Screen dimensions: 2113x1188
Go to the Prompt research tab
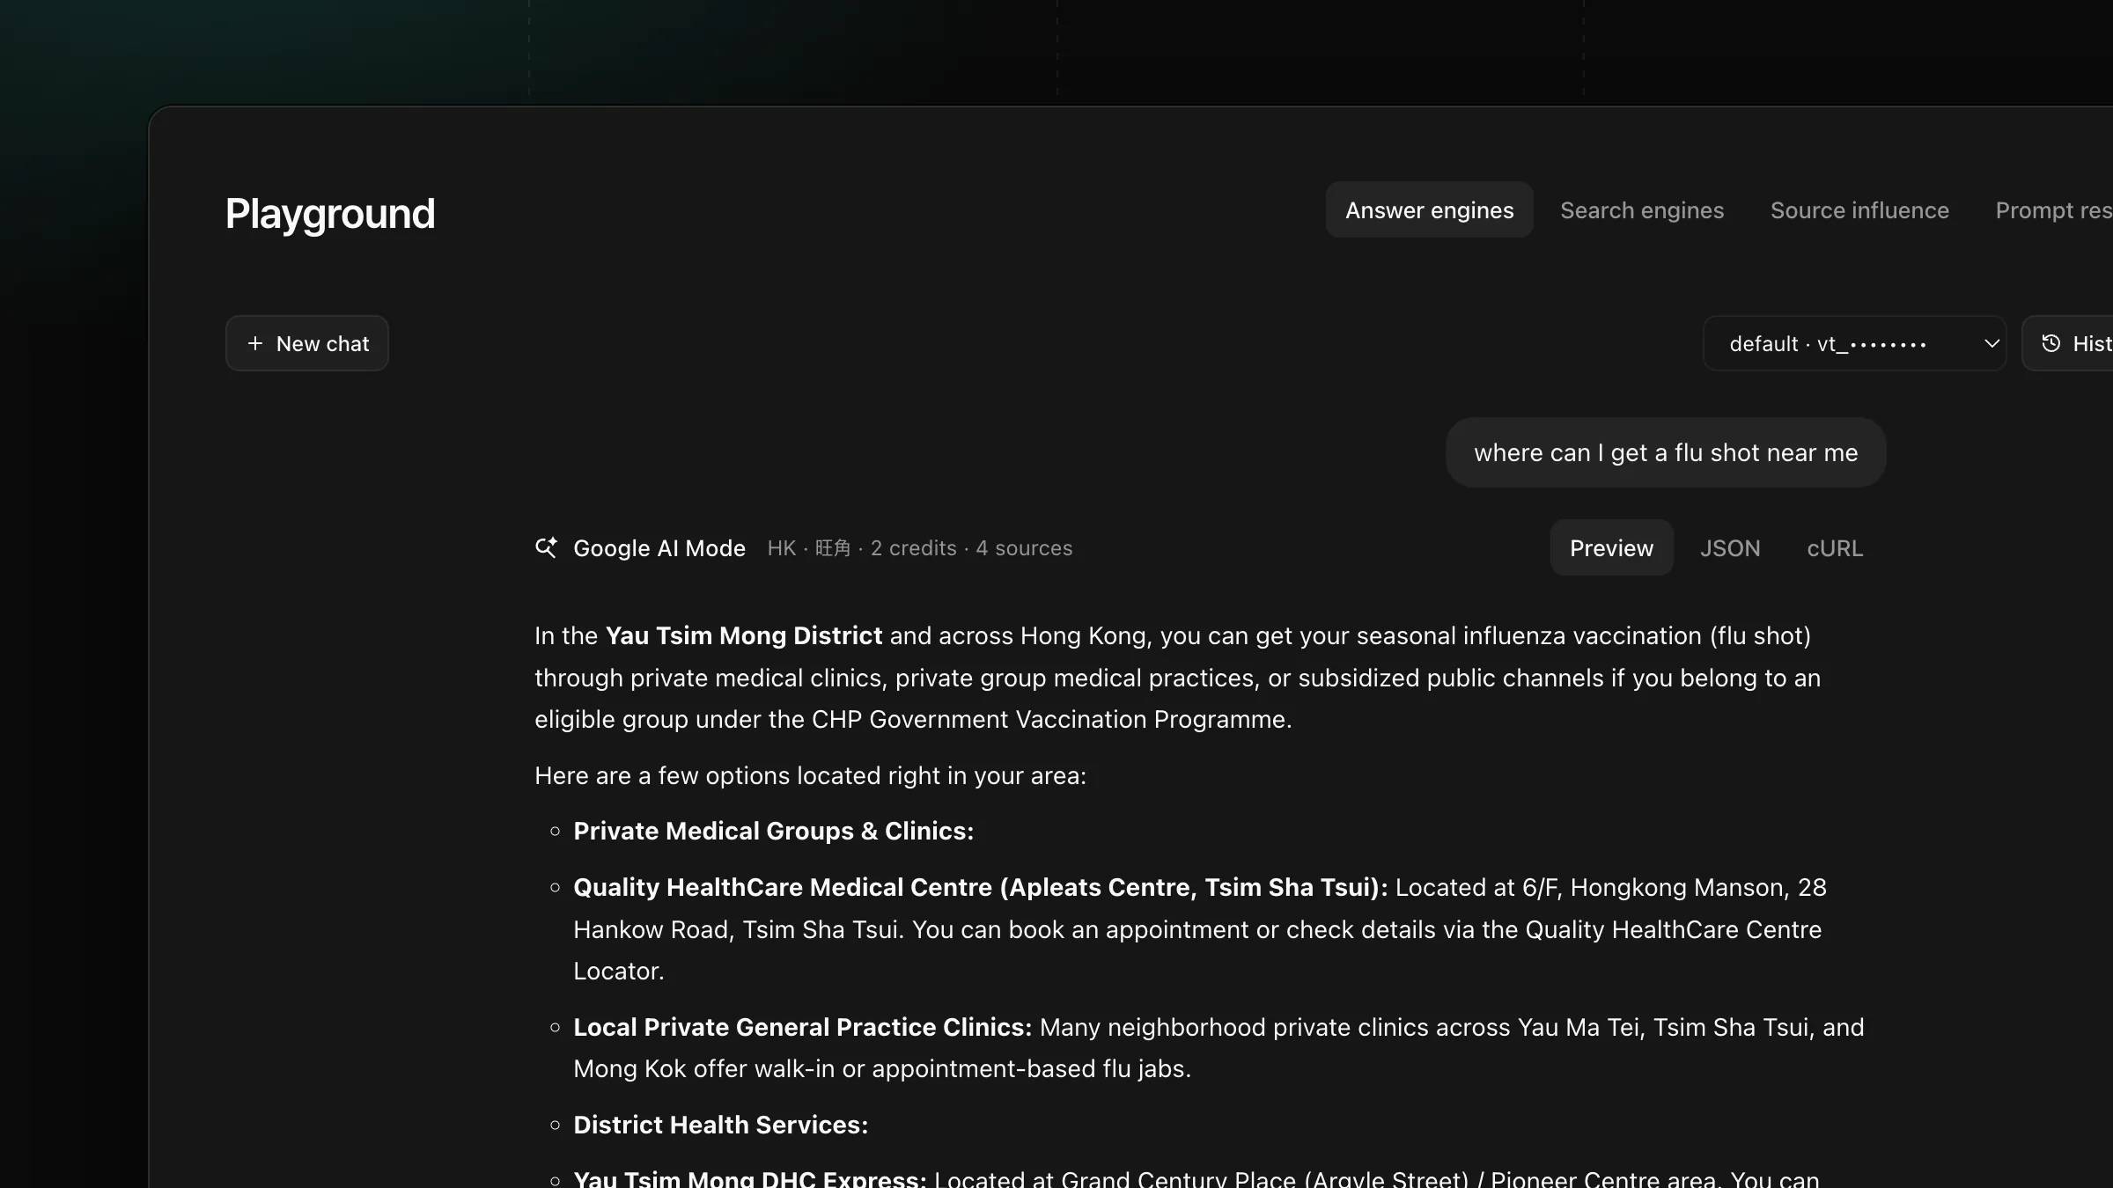2053,210
